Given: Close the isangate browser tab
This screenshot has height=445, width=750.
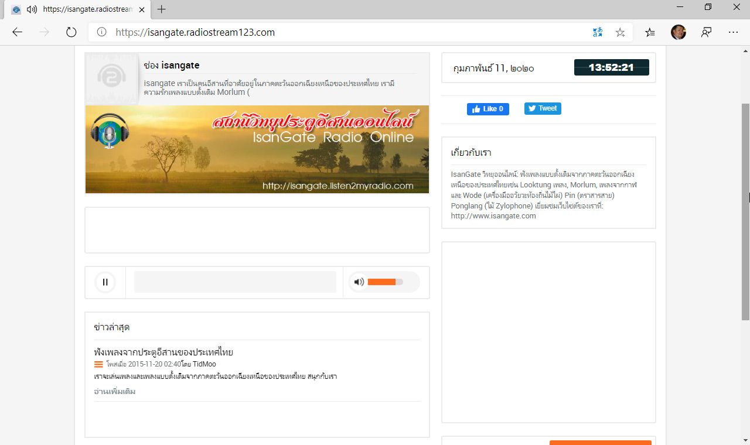Looking at the screenshot, I should click(x=141, y=9).
